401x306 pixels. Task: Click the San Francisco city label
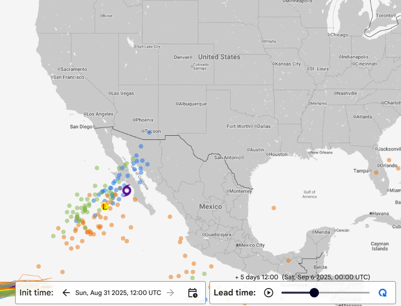(x=70, y=77)
